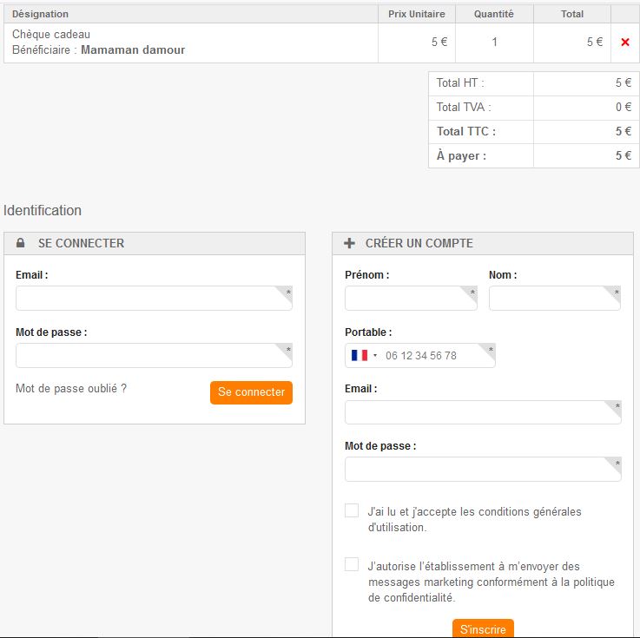The height and width of the screenshot is (638, 640).
Task: Click the Quantité column header
Action: 493,14
